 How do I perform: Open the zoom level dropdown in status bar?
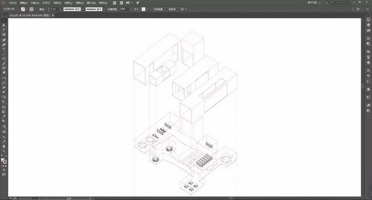pyautogui.click(x=20, y=198)
